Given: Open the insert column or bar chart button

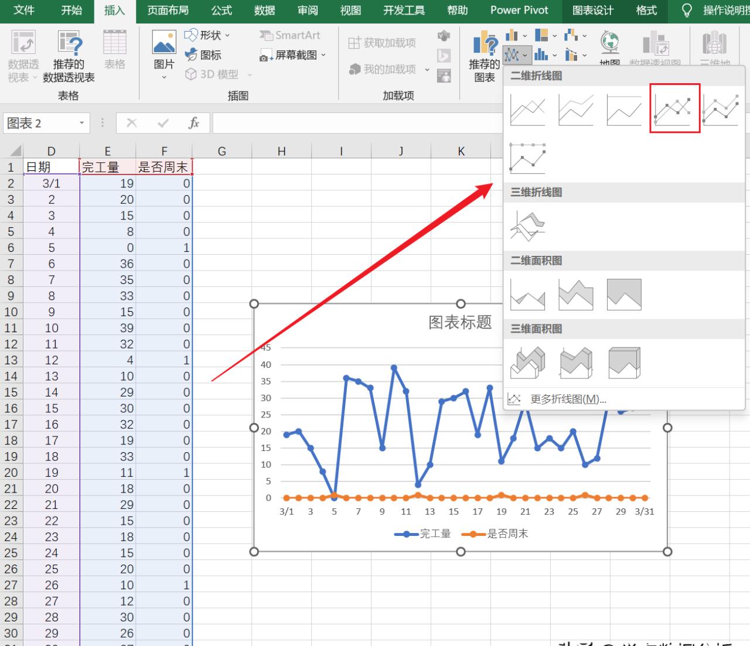Looking at the screenshot, I should pos(516,36).
